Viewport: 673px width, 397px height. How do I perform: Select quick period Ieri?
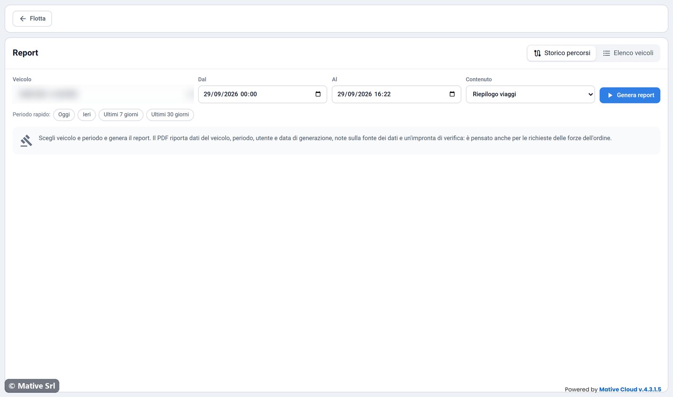[x=87, y=114]
